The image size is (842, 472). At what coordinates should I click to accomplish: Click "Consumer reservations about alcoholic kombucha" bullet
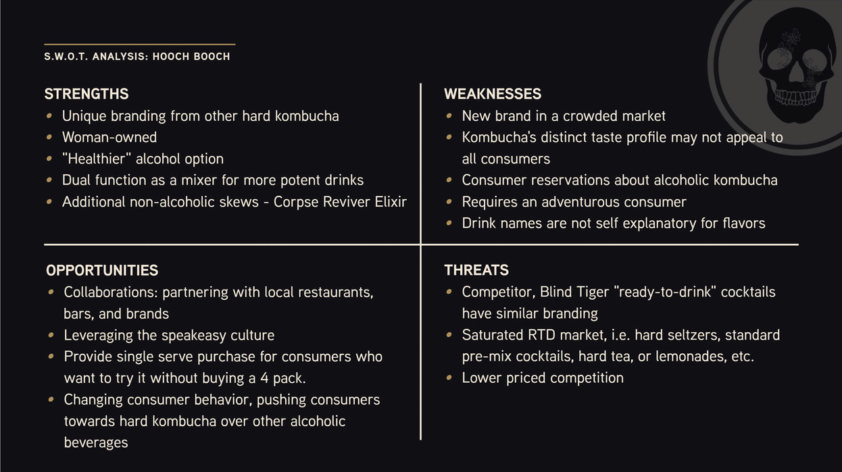(620, 180)
